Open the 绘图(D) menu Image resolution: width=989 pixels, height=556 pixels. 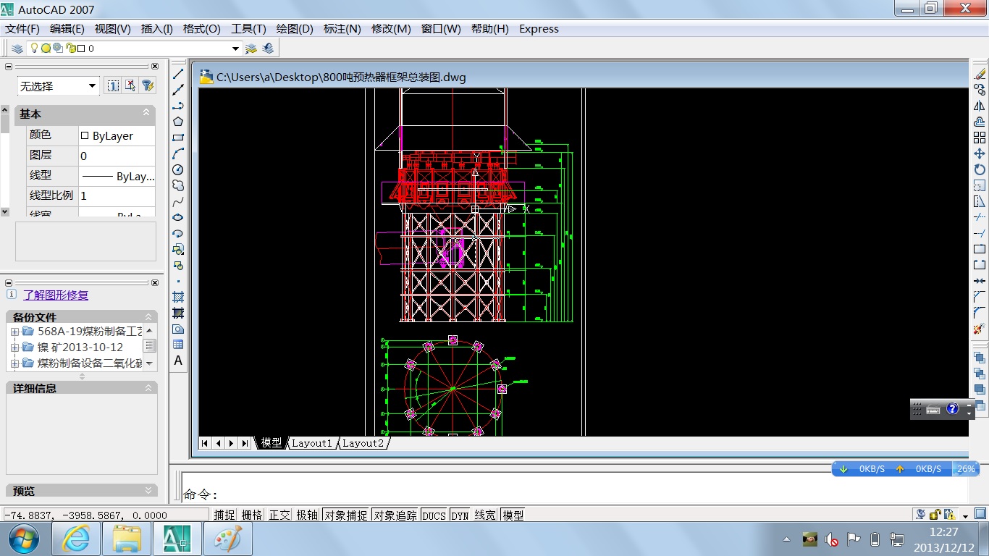tap(295, 29)
